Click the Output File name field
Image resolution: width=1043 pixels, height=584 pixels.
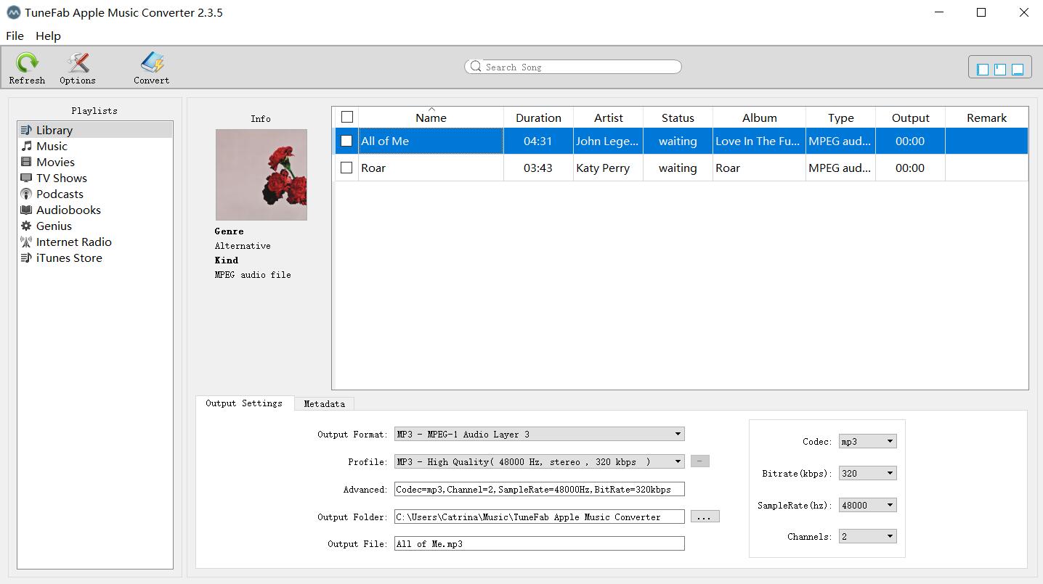click(x=539, y=543)
